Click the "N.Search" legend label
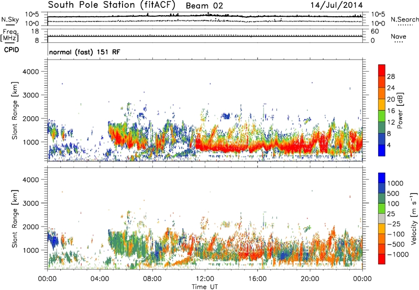The height and width of the screenshot is (290, 419). coord(404,19)
